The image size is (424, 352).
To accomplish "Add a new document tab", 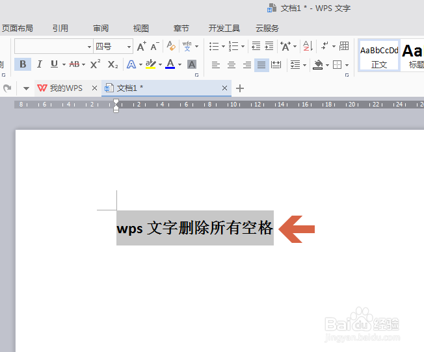I will pyautogui.click(x=240, y=88).
